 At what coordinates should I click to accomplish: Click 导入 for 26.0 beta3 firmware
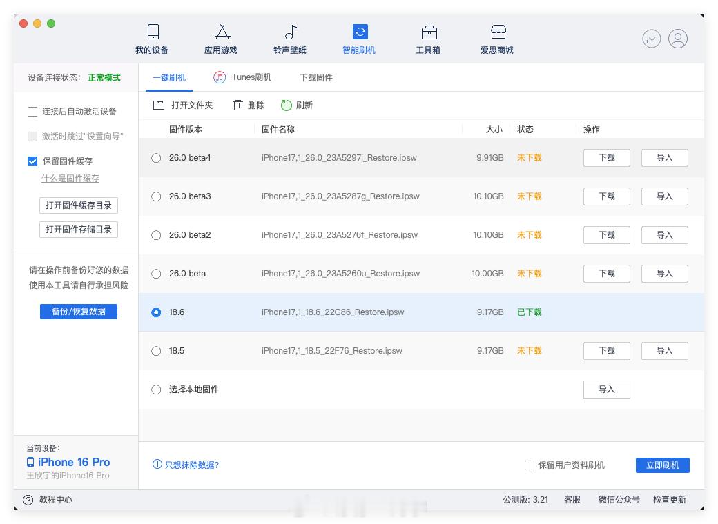(x=664, y=196)
